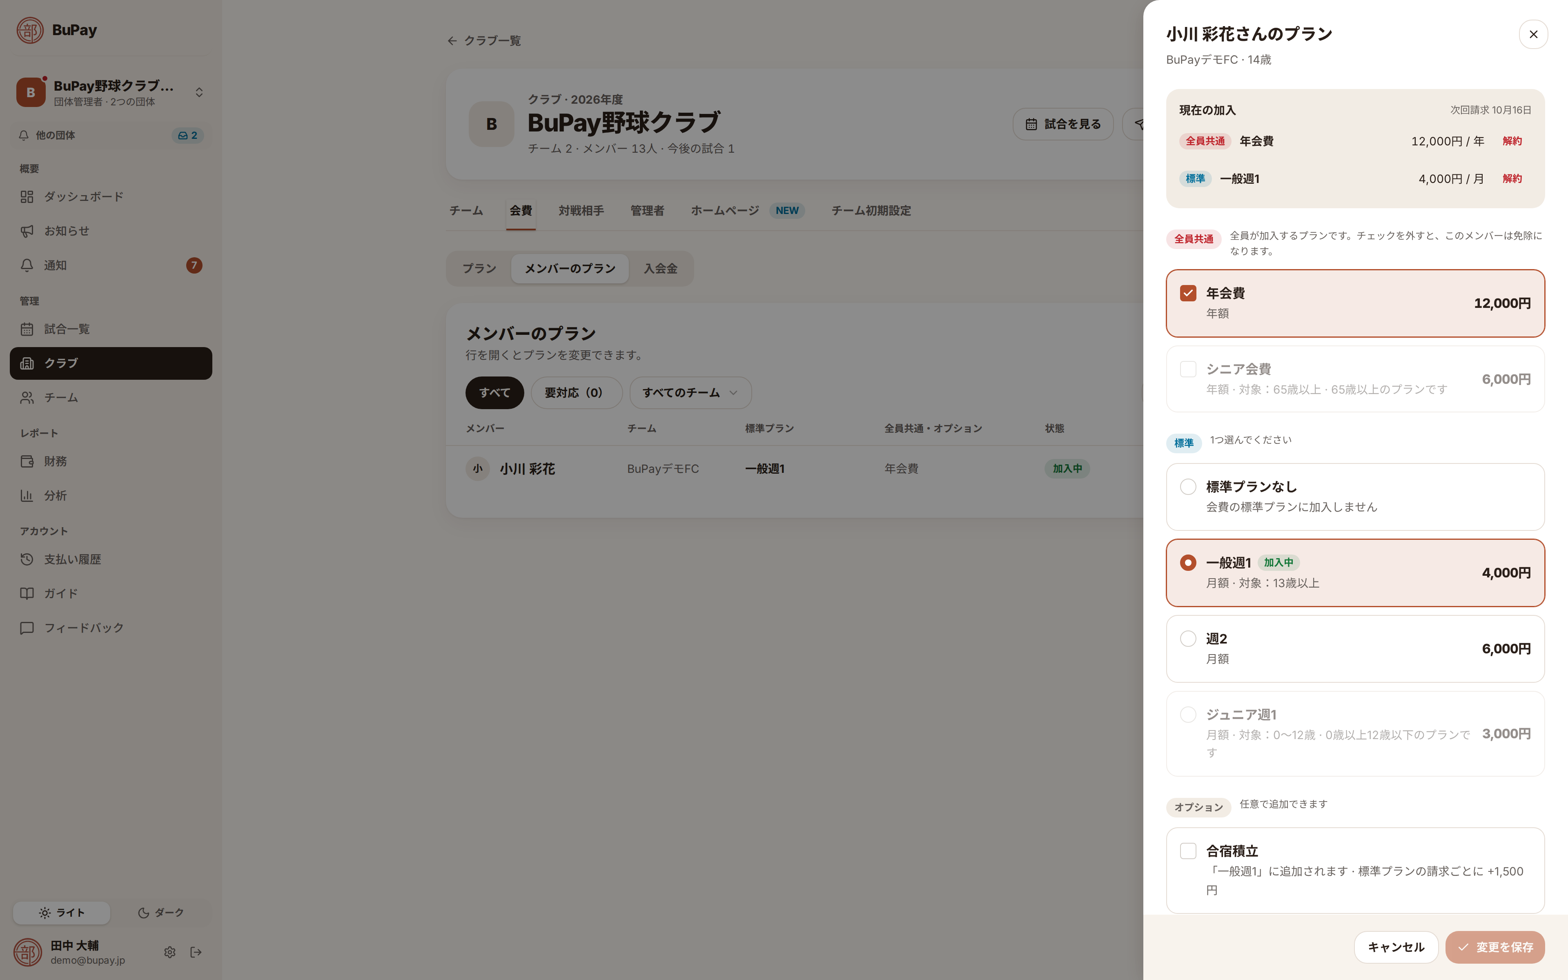The image size is (1568, 980).
Task: Open the ホームページ tab
Action: [748, 211]
